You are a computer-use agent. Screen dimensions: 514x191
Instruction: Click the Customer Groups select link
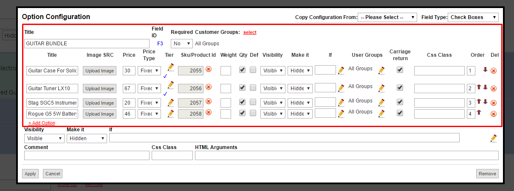pos(250,32)
